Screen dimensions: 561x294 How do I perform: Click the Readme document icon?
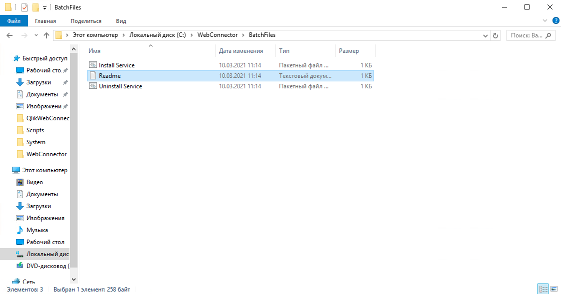[x=93, y=75]
